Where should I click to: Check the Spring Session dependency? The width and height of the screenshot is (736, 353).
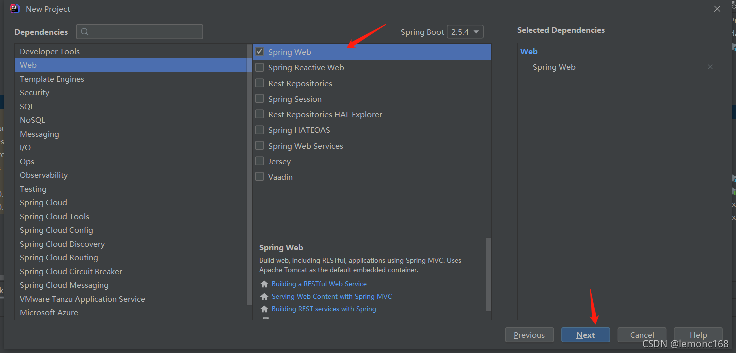[260, 99]
